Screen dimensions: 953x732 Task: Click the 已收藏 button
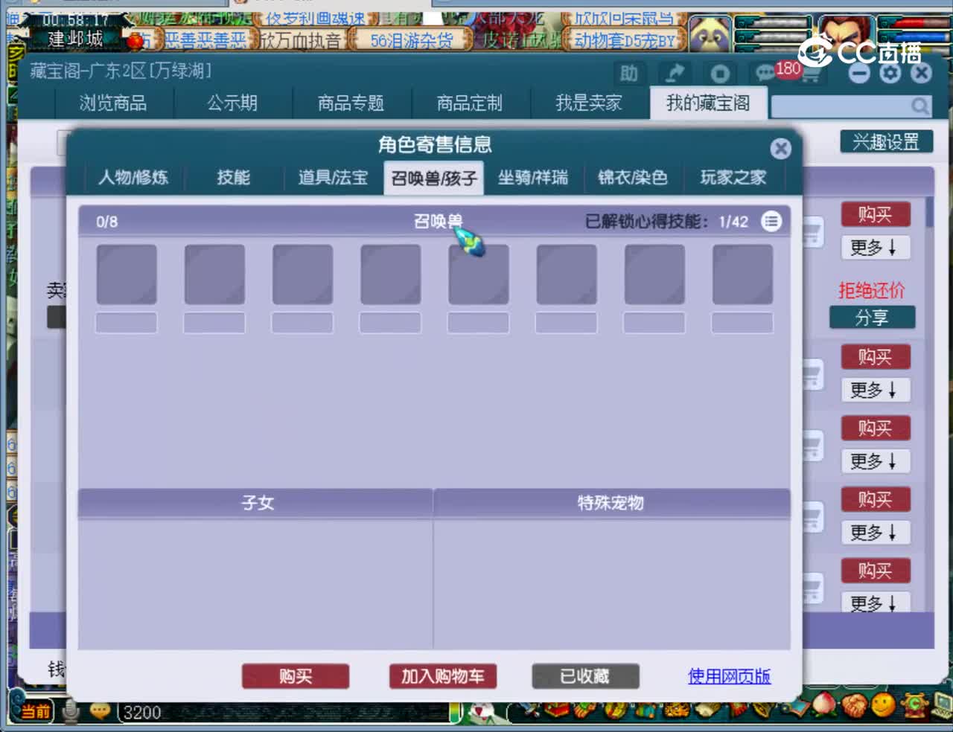coord(585,676)
